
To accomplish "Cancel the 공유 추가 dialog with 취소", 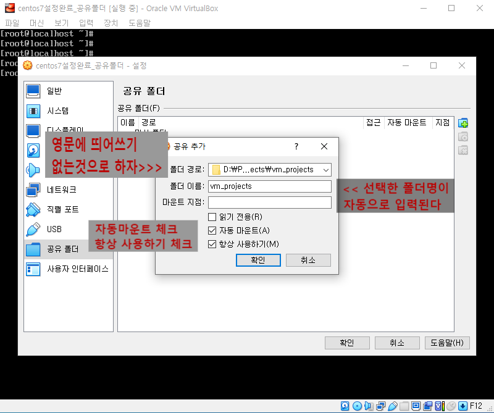I will (x=308, y=261).
